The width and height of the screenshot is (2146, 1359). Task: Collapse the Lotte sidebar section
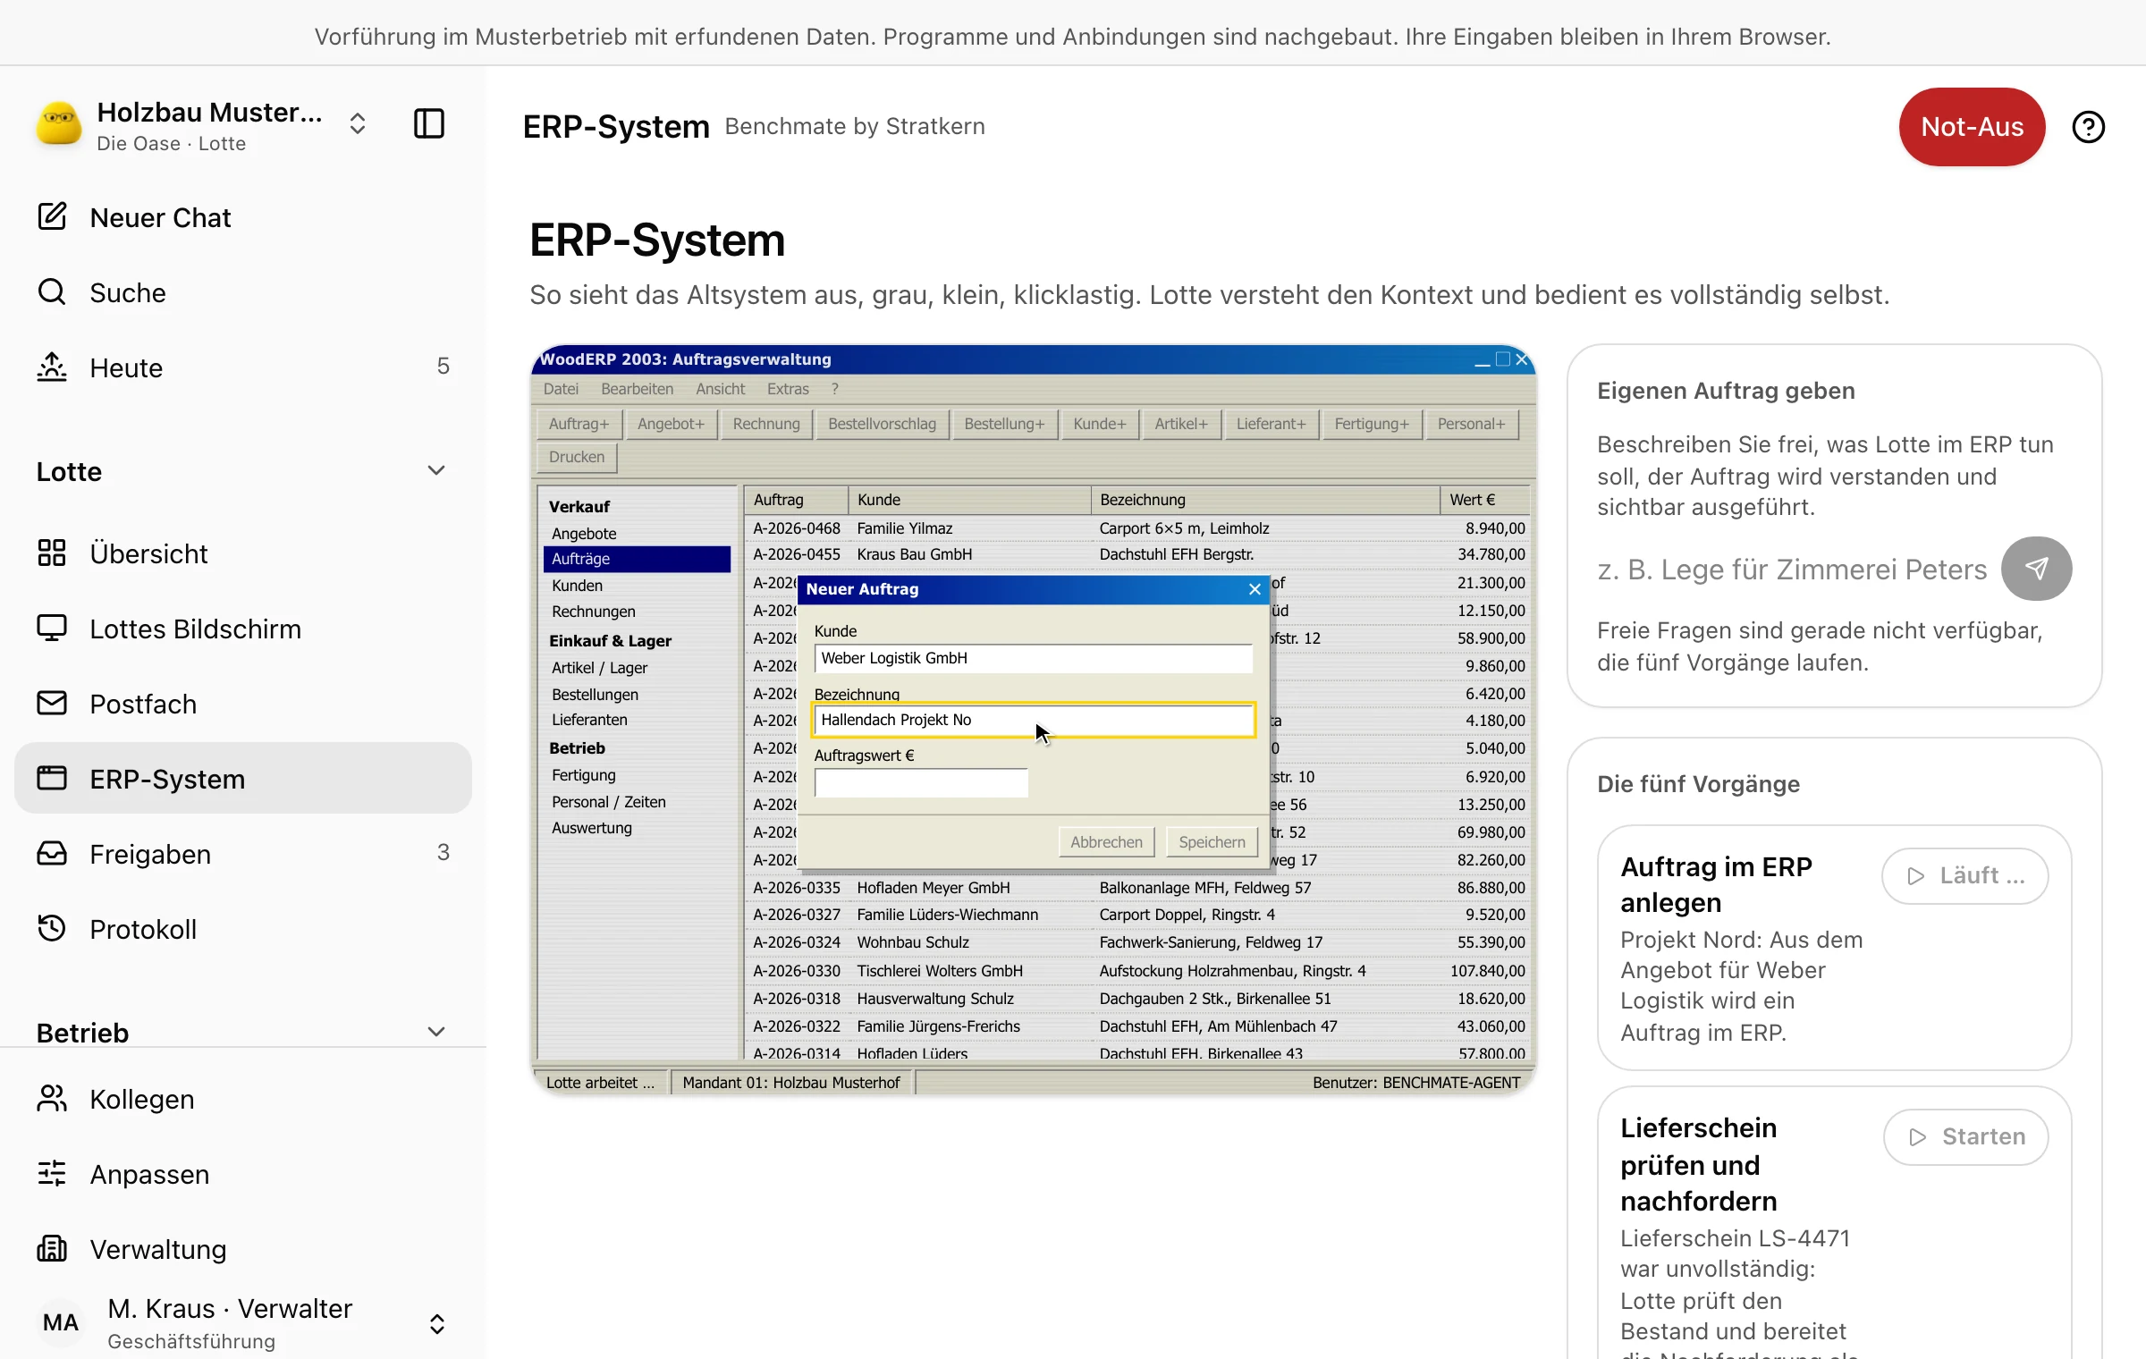pyautogui.click(x=436, y=471)
